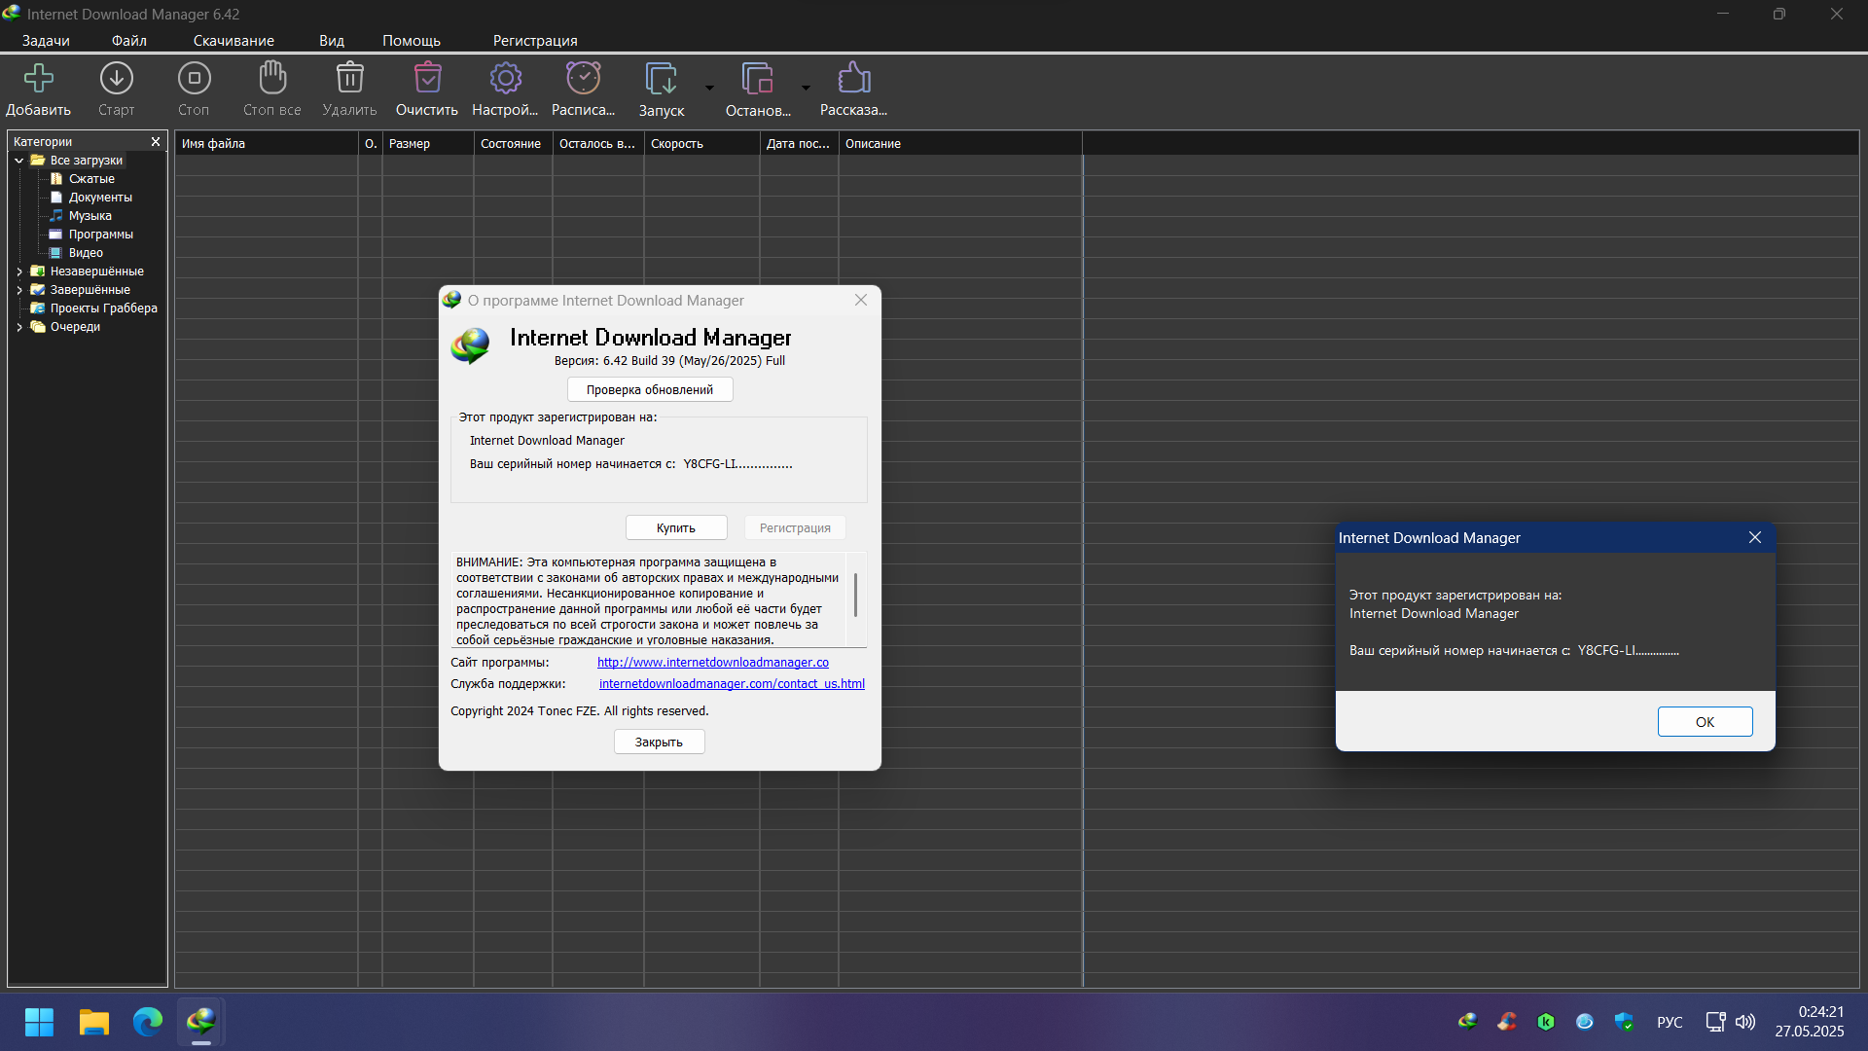Open dropdown arrow next to Запуск
Screen dimensions: 1868x1051
coord(709,88)
